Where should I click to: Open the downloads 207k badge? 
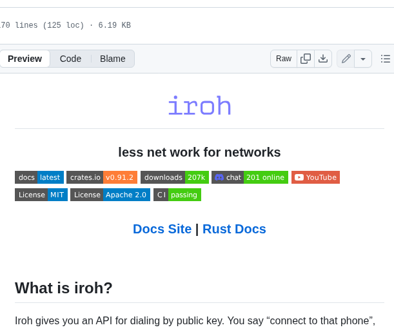(175, 177)
